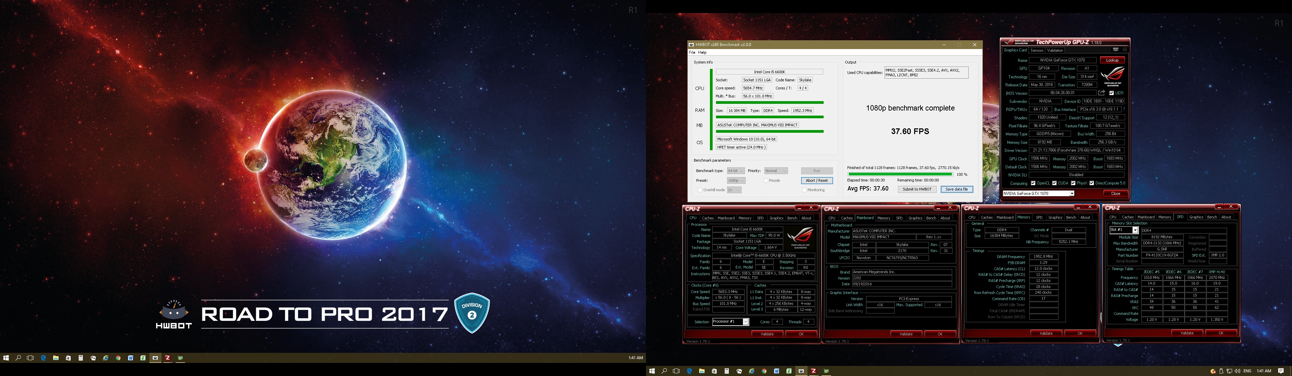The height and width of the screenshot is (376, 1292).
Task: Open Task View on the right monitor taskbar
Action: (x=676, y=371)
